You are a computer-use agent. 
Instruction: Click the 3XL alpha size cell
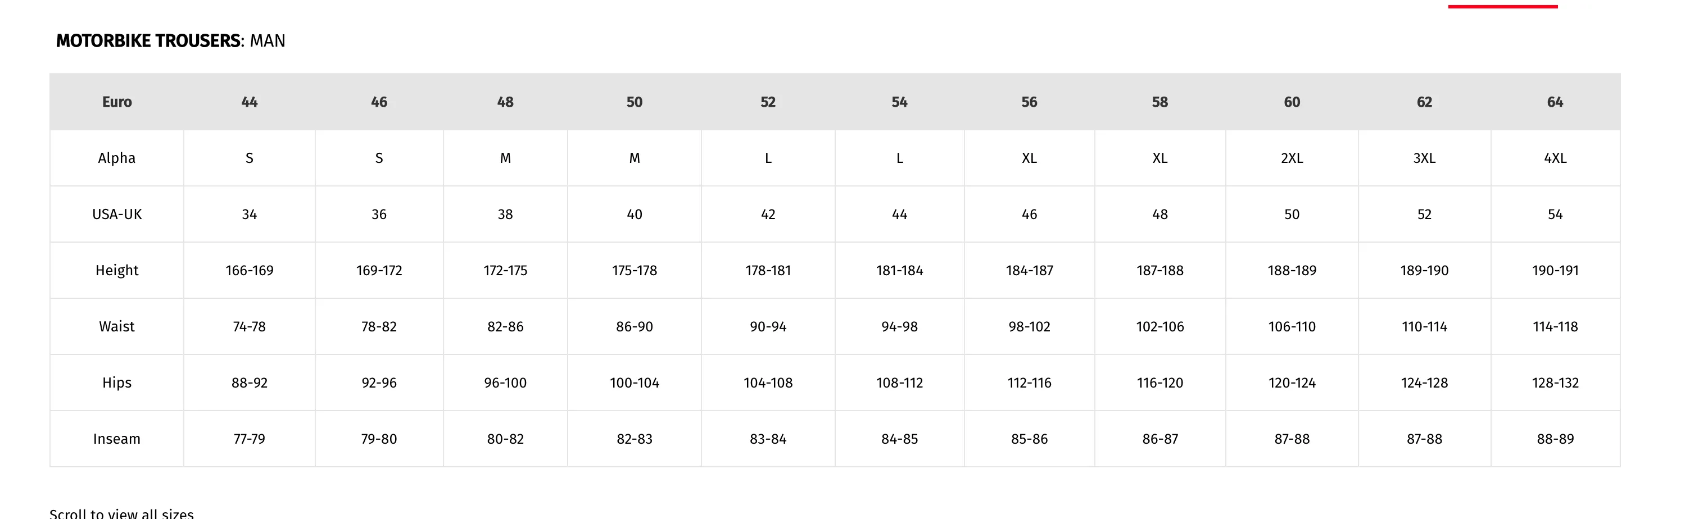point(1424,158)
